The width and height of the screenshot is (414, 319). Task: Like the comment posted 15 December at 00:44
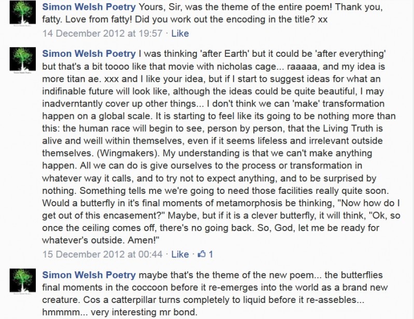[x=180, y=254]
